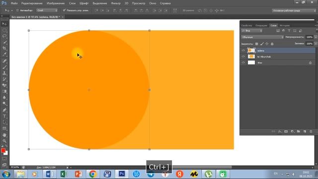Select the Crop tool
The height and width of the screenshot is (179, 318).
(4, 48)
